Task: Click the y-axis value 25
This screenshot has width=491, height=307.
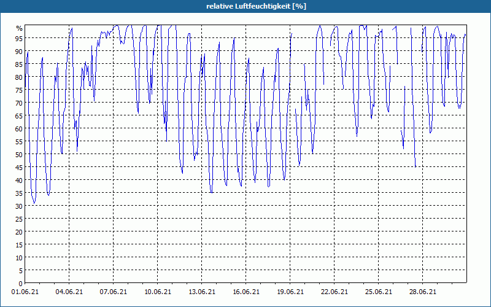Action: [x=19, y=219]
